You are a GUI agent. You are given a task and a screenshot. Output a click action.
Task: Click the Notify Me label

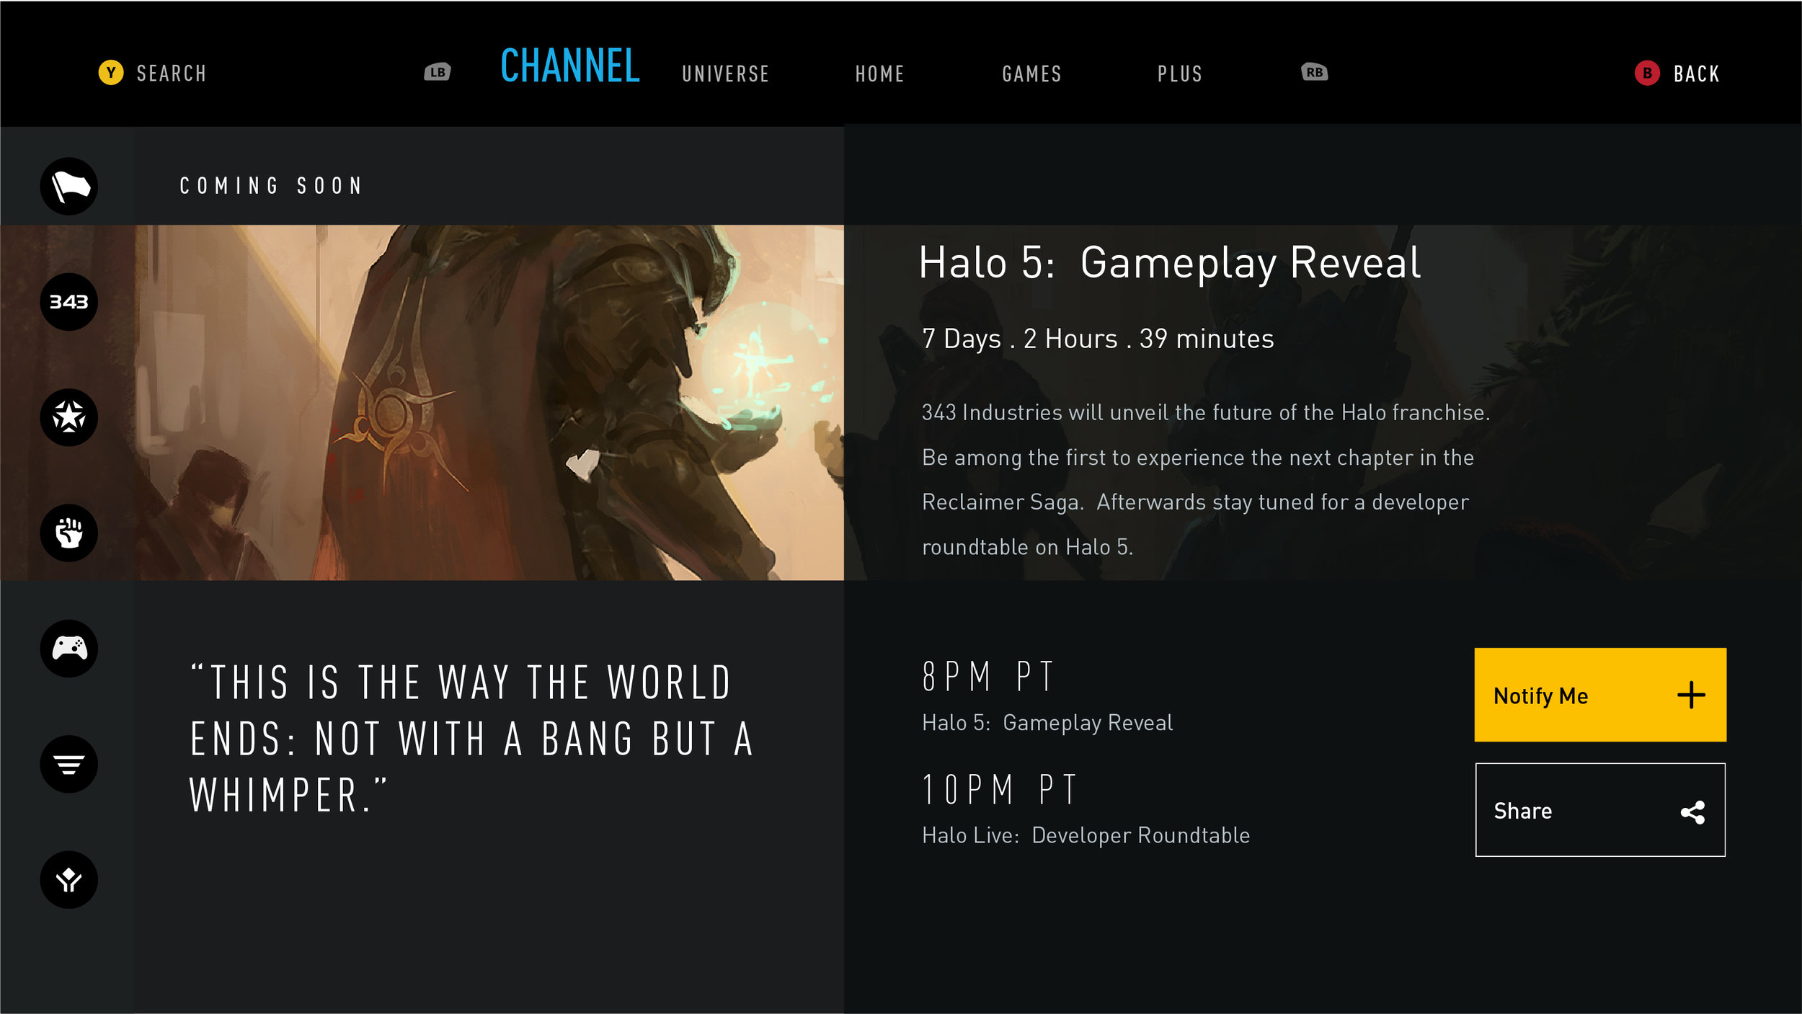[1540, 696]
